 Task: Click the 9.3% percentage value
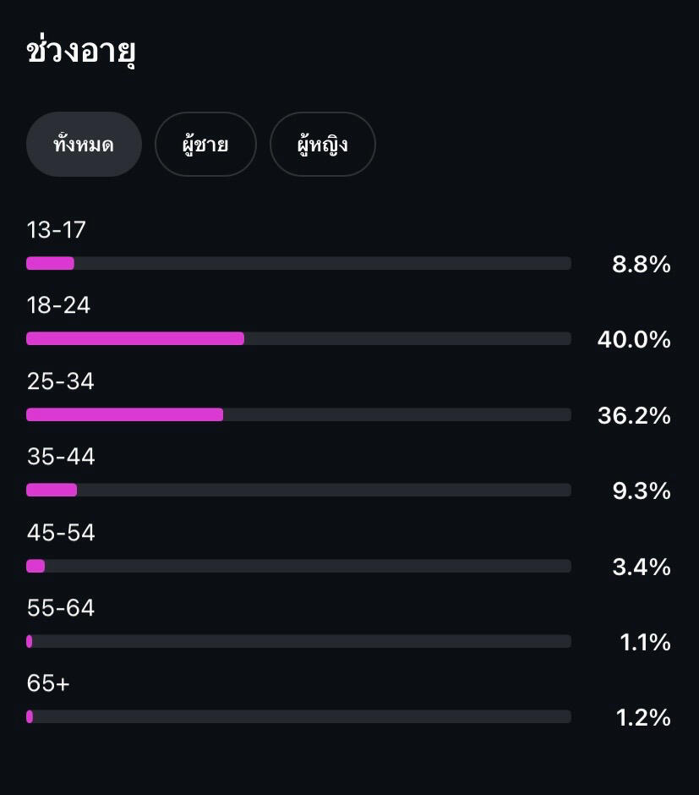pos(642,491)
